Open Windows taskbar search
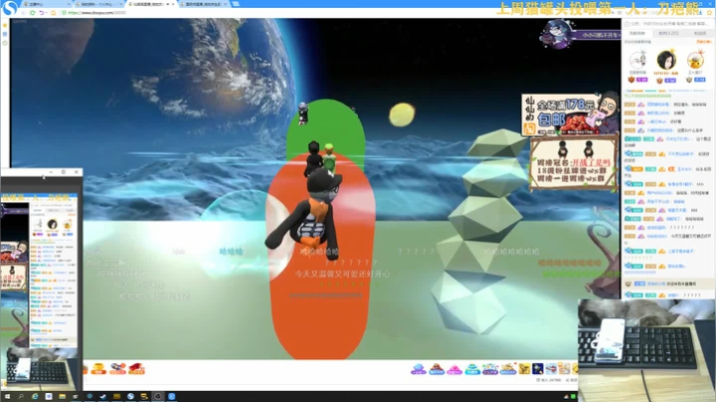Image resolution: width=716 pixels, height=402 pixels. 21,396
